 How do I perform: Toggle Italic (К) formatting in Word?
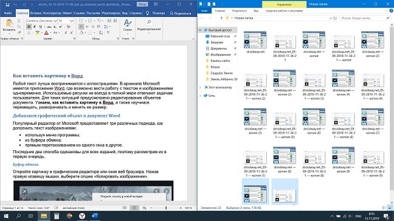pyautogui.click(x=35, y=27)
